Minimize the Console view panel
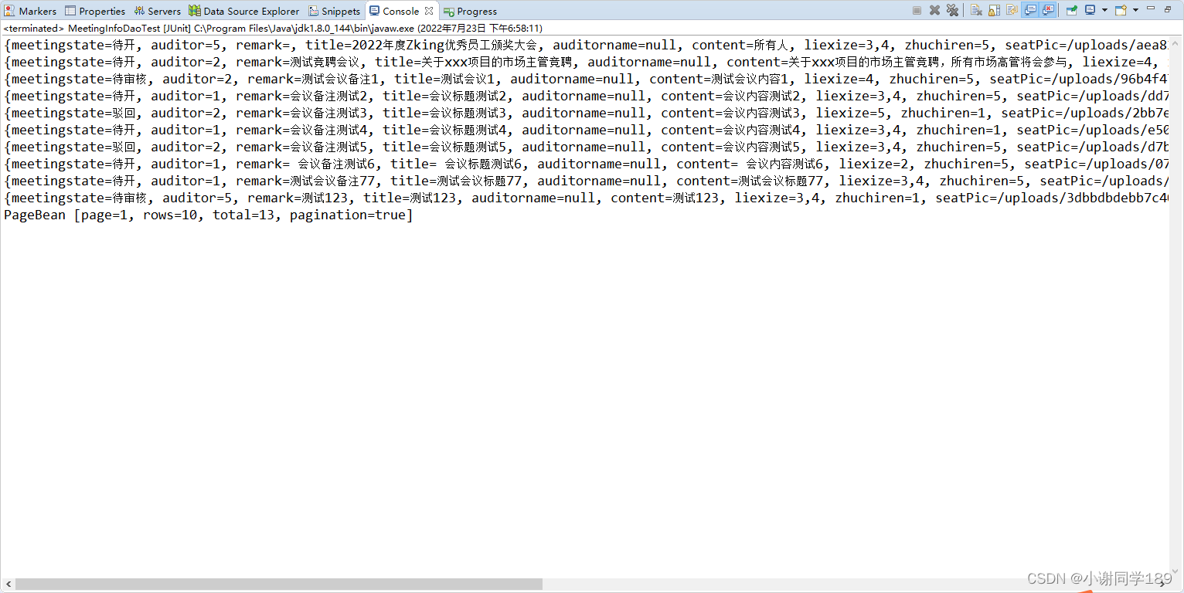 coord(1151,8)
